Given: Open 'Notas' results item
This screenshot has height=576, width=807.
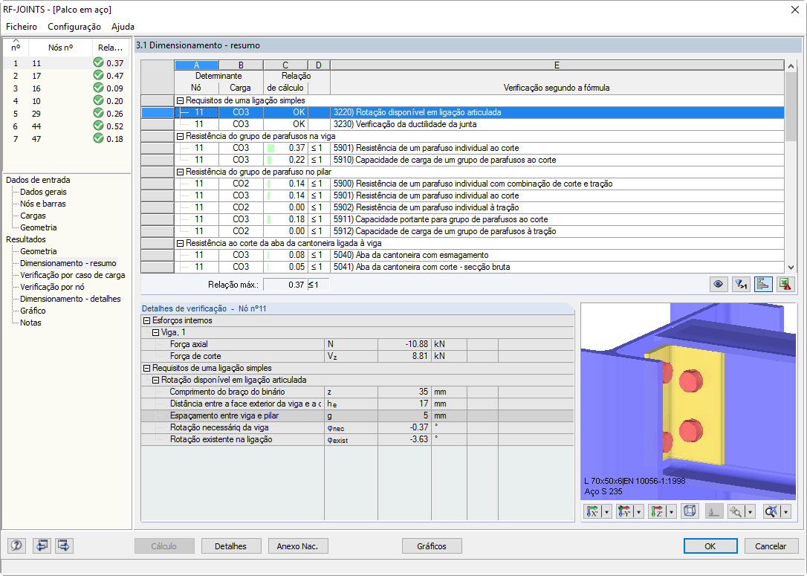Looking at the screenshot, I should [31, 323].
